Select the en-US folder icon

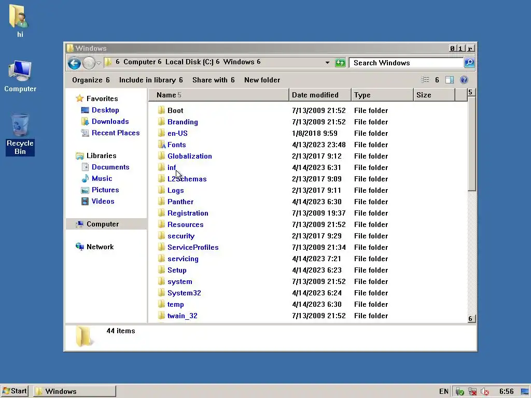(162, 133)
